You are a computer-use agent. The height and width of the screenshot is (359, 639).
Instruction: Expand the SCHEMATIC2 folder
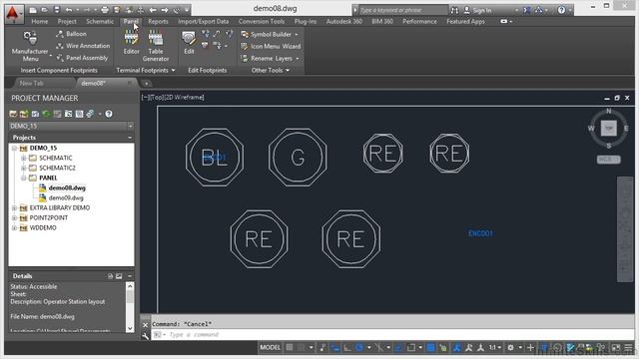pyautogui.click(x=24, y=168)
